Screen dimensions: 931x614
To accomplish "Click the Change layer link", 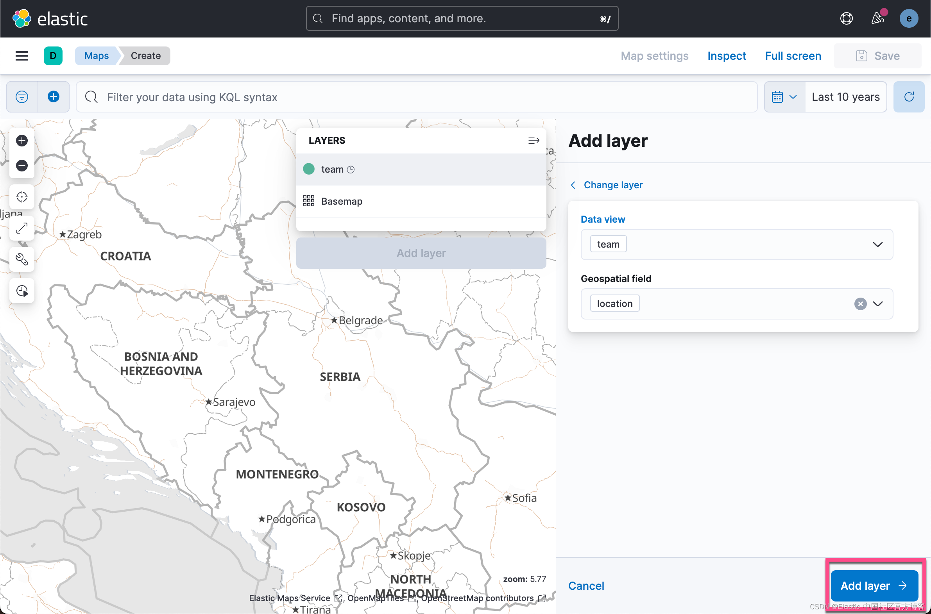I will pyautogui.click(x=613, y=185).
